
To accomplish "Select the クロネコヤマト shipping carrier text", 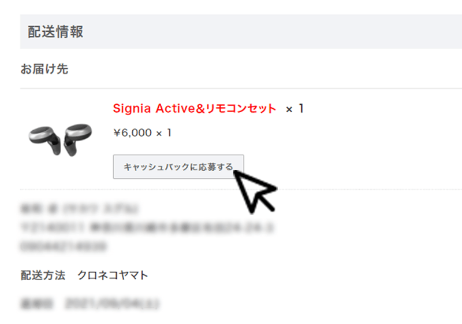I will point(113,275).
